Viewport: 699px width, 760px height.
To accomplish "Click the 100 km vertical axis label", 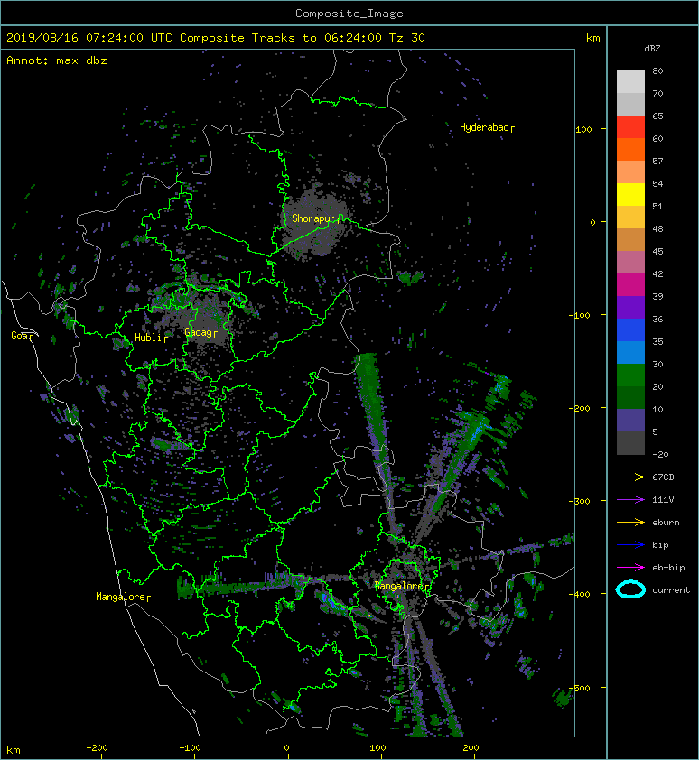I will coord(584,129).
